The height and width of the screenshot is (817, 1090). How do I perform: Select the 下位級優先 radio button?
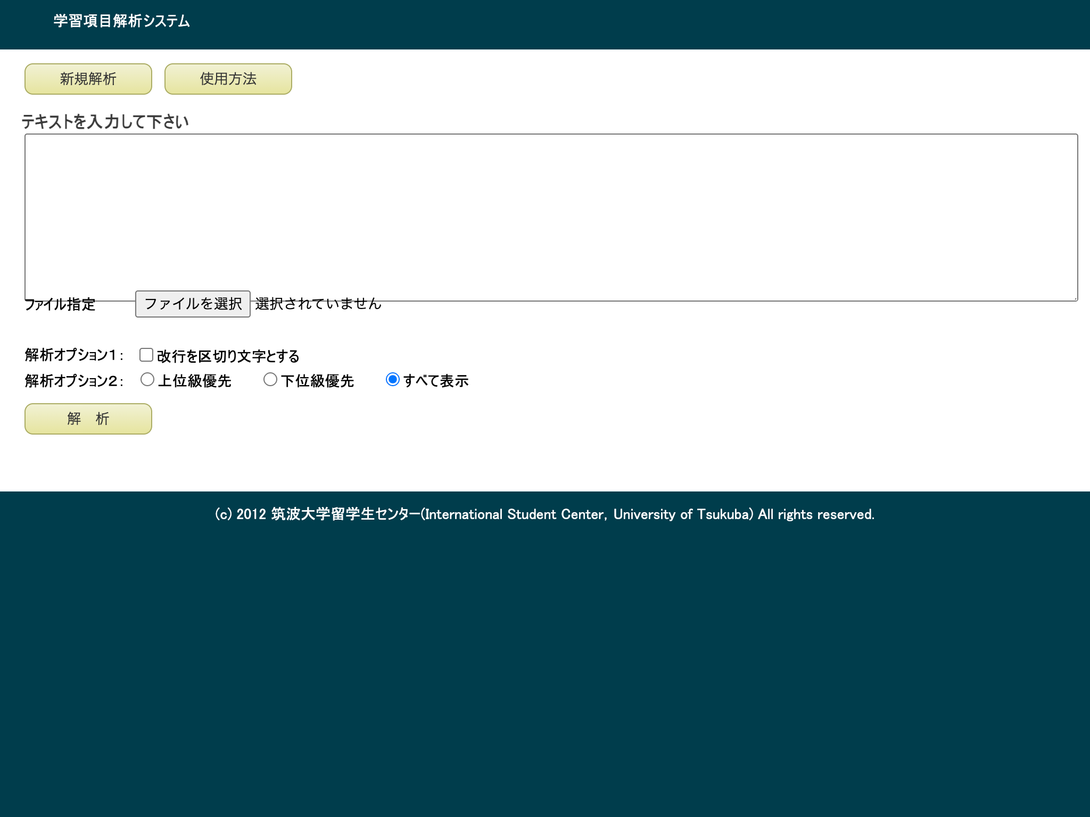(x=270, y=380)
